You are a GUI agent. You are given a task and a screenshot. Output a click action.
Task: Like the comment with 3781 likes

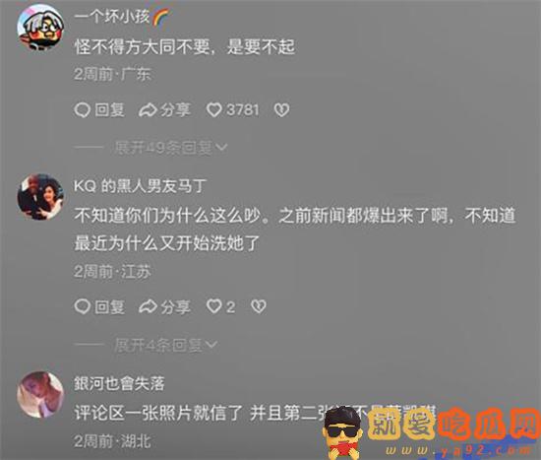pyautogui.click(x=213, y=110)
